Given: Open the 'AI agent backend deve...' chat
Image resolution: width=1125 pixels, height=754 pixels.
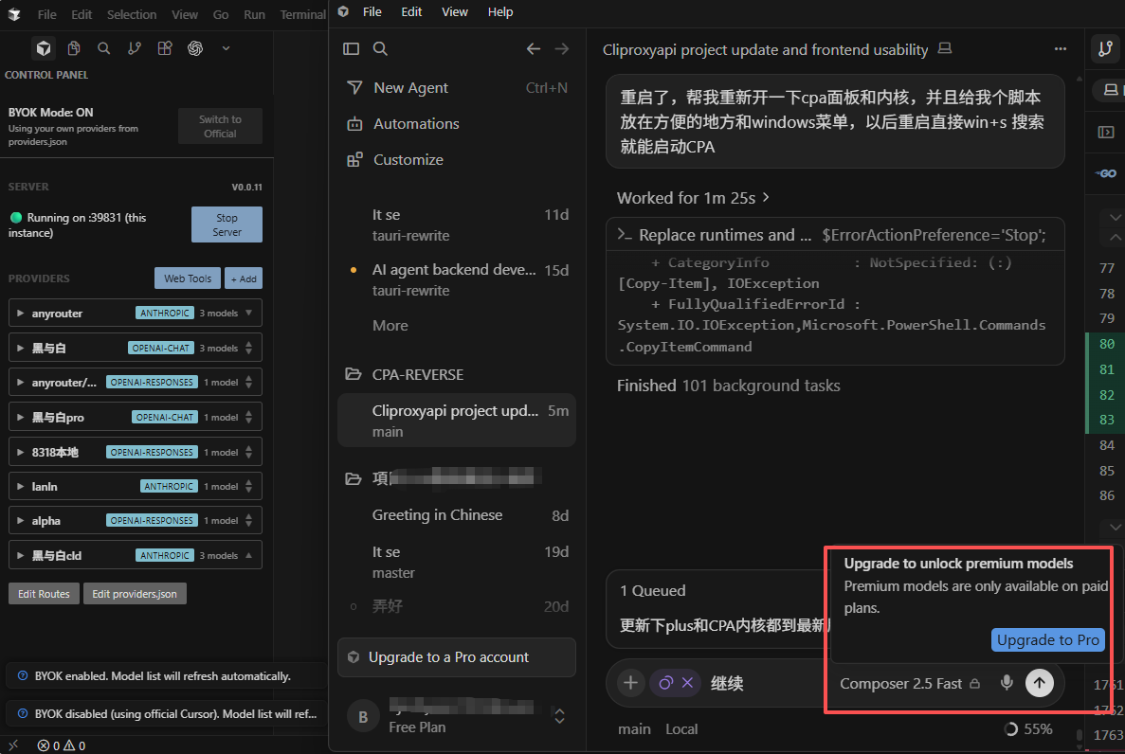Looking at the screenshot, I should click(456, 279).
